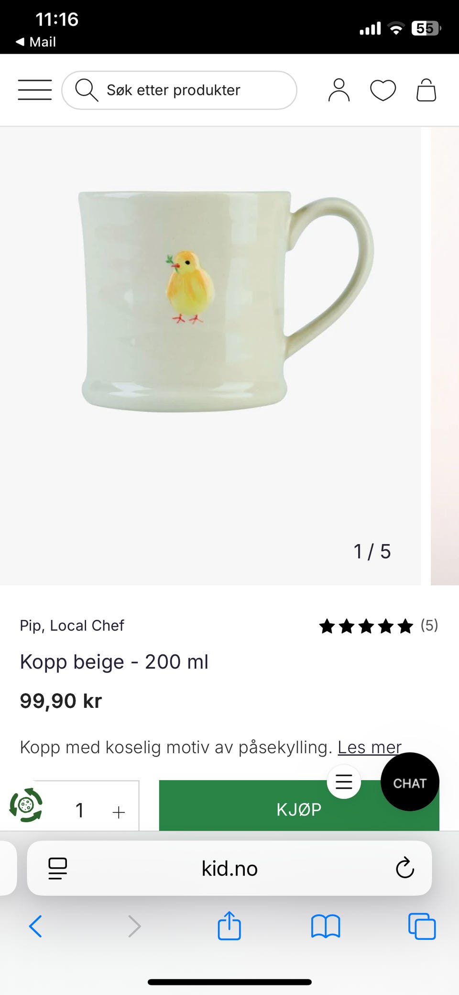Open Safari page reader options icon
Image resolution: width=459 pixels, height=995 pixels.
58,868
